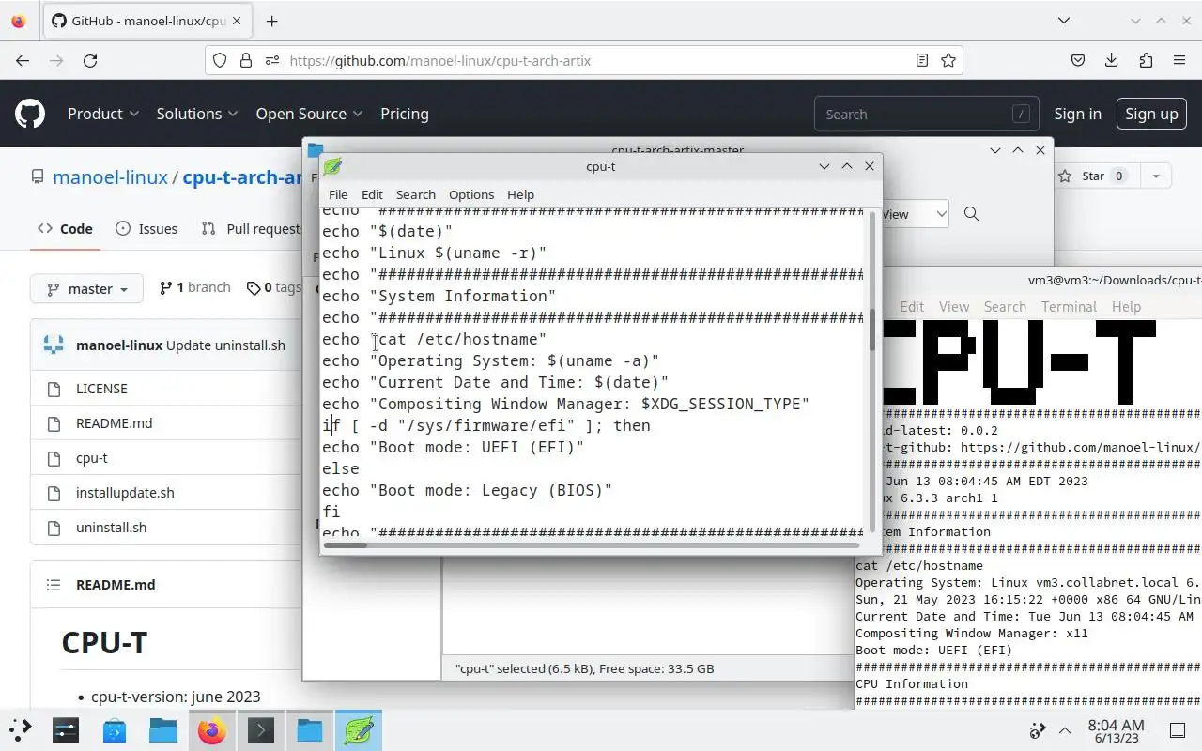Screen dimensions: 1202x751
Task: List all tabs with the Firefox chevron
Action: pos(1063,21)
